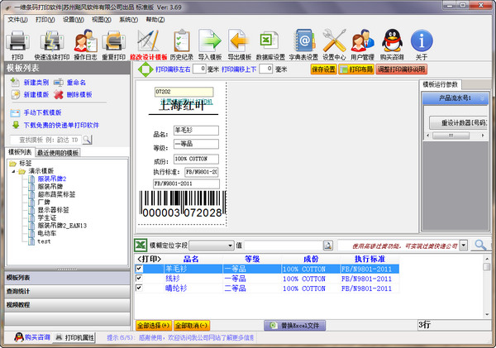Open the 设置(W) menu
496x348 pixels.
[x=73, y=20]
